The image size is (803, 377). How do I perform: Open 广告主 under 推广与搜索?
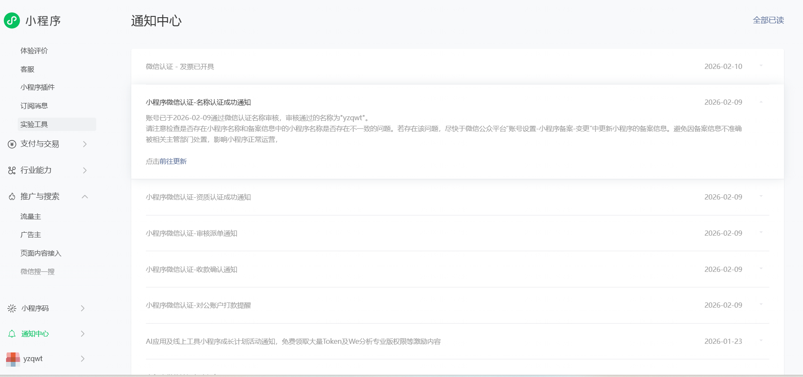[x=31, y=235]
